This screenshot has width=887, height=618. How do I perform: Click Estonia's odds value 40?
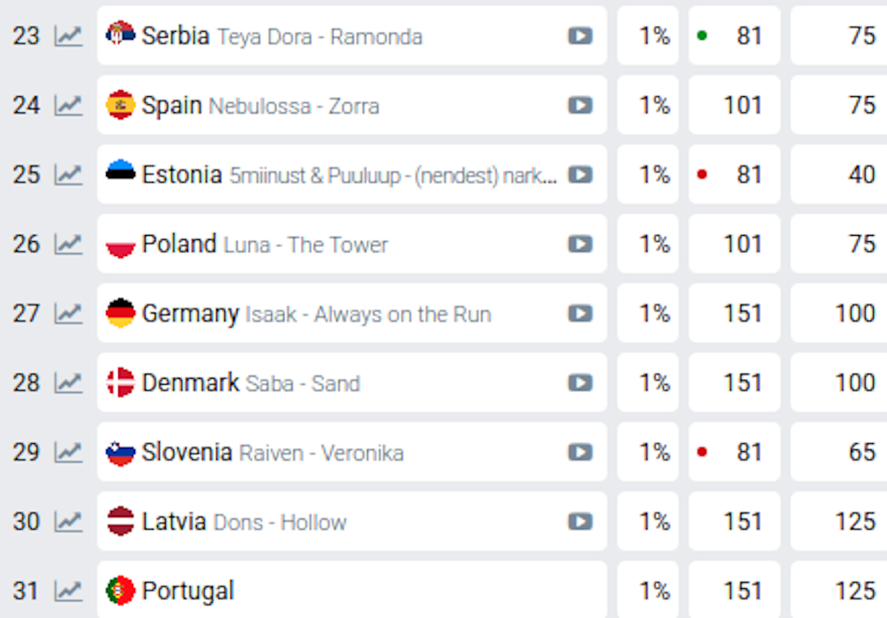coord(861,175)
